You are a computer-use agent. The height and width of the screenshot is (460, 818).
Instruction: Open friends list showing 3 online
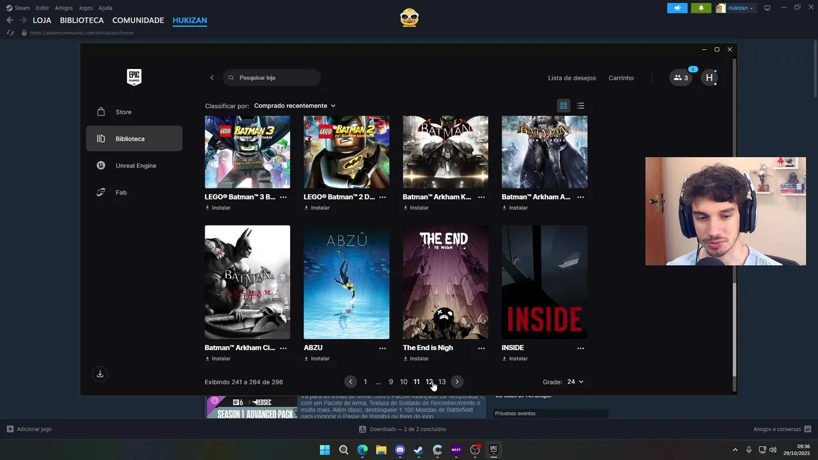click(681, 78)
